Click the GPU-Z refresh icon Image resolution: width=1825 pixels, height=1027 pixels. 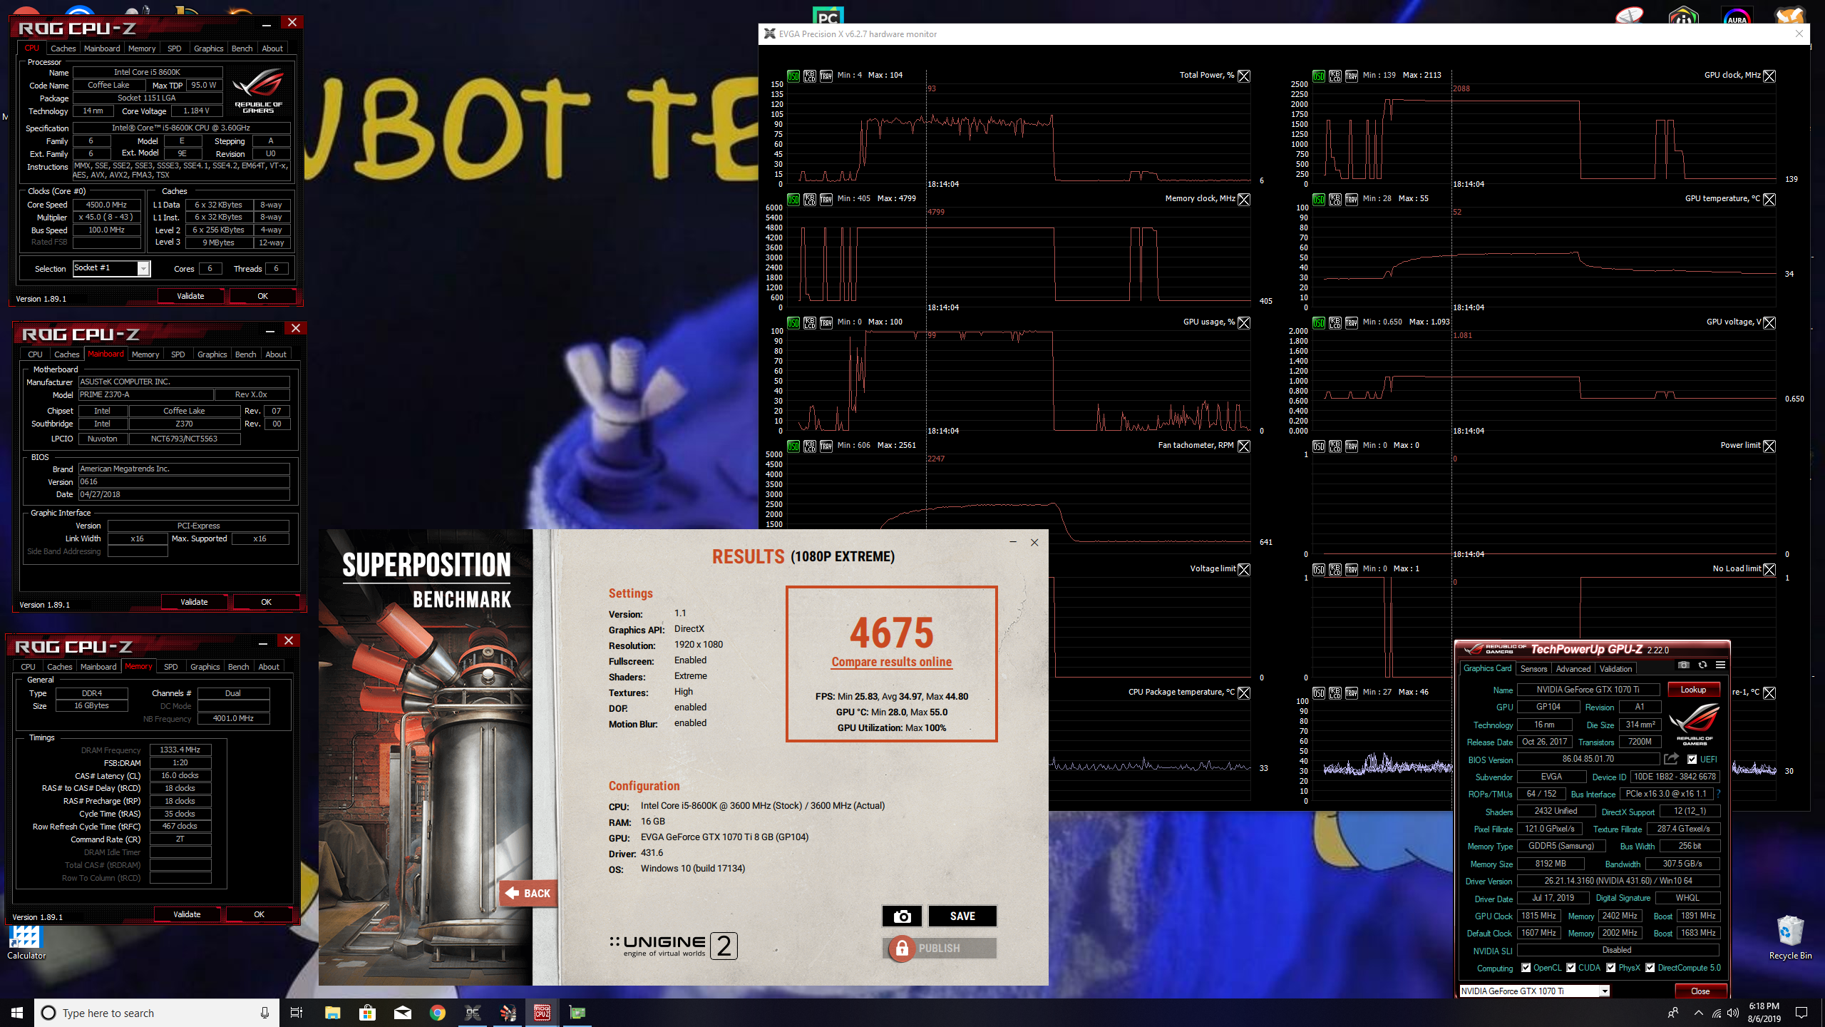[1702, 665]
